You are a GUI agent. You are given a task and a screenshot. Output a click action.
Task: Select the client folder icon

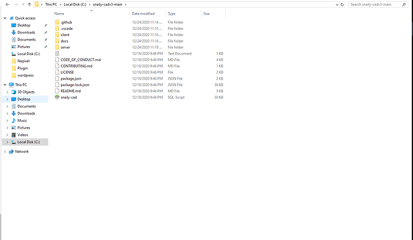click(57, 35)
